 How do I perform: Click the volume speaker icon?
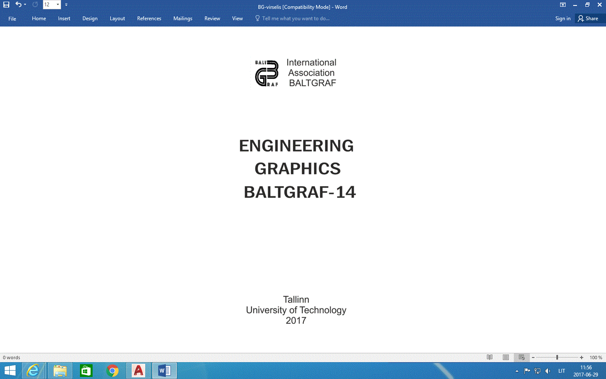tap(548, 371)
